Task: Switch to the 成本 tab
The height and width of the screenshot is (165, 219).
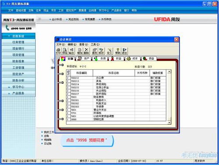Action: click(133, 59)
